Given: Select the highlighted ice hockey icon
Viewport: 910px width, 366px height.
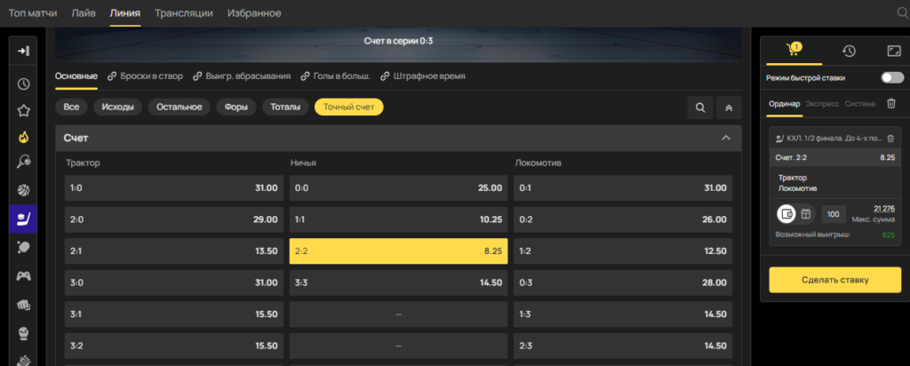Looking at the screenshot, I should [23, 219].
